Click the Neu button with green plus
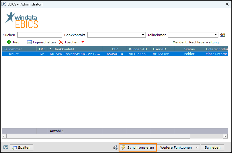Viewport: 232px width, 153px height. tap(13, 42)
